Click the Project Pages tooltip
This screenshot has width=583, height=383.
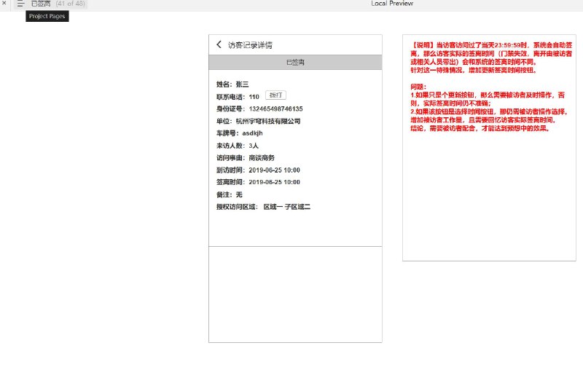pyautogui.click(x=47, y=16)
